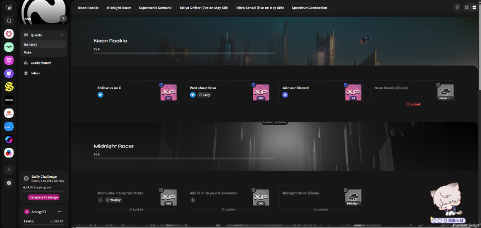Jump to the Midnight Racer tab
Viewport: 481px width, 228px height.
point(118,8)
